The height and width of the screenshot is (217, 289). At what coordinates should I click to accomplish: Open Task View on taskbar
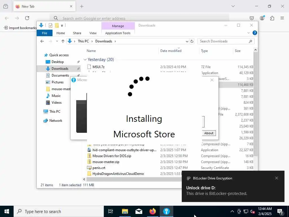[x=111, y=211]
